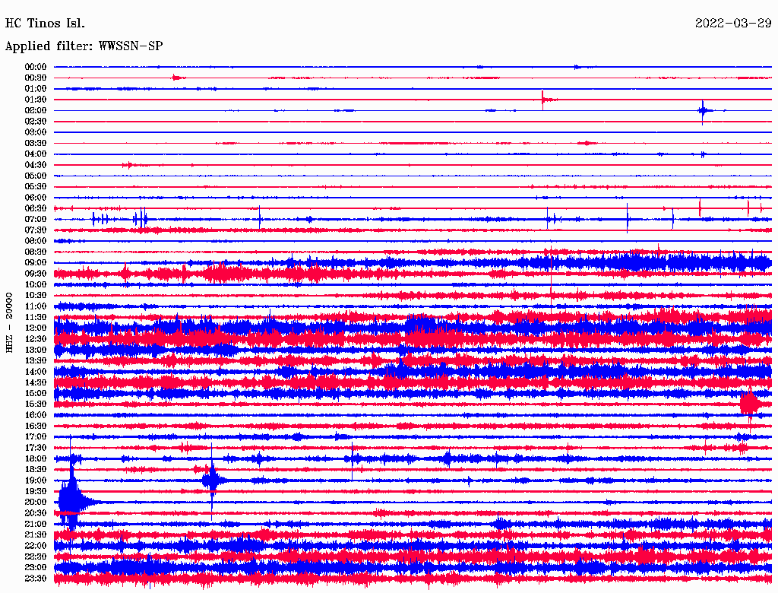Viewport: 778px width, 593px height.
Task: Select the 13:00 time label
Action: pyautogui.click(x=36, y=350)
